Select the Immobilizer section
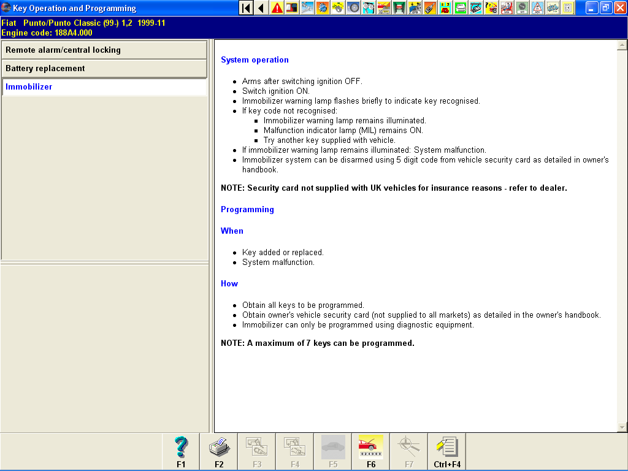The image size is (628, 471). click(x=104, y=87)
